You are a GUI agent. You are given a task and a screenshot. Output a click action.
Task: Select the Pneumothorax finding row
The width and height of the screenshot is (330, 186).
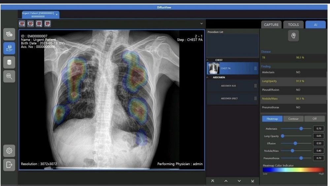tap(293, 107)
